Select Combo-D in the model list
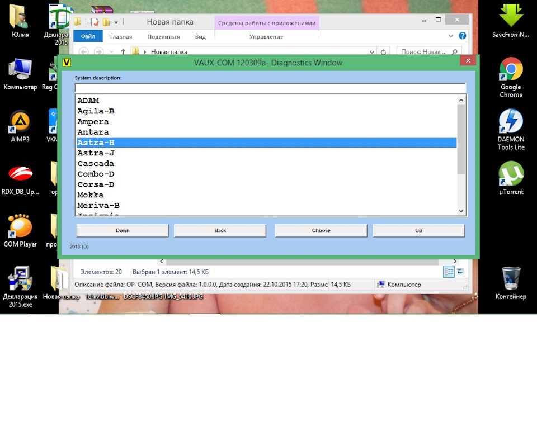The width and height of the screenshot is (537, 436). pos(266,174)
